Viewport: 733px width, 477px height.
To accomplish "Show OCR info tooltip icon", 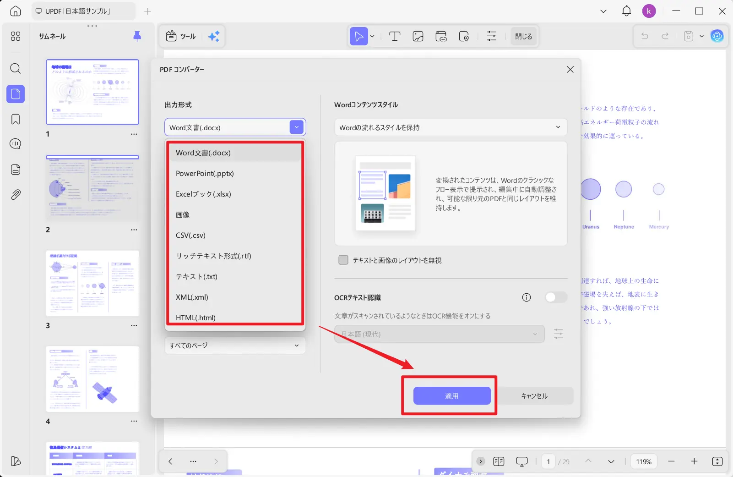I will tap(527, 297).
